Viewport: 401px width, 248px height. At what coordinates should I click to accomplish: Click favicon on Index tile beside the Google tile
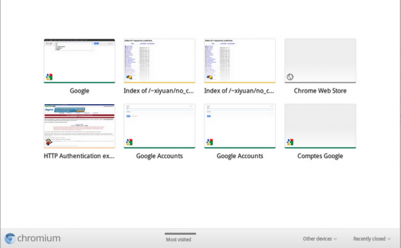(129, 77)
